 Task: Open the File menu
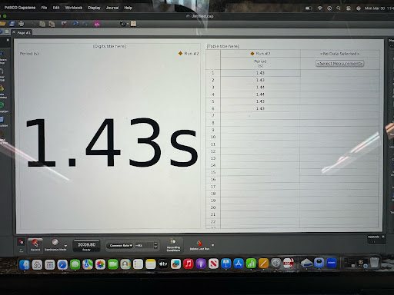[44, 8]
